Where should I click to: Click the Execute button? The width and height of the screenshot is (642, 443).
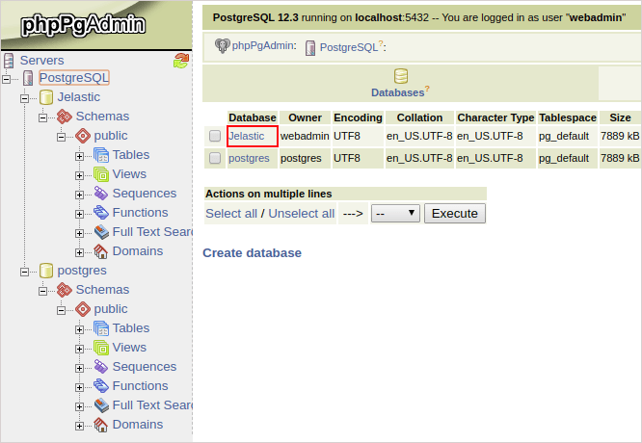tap(454, 214)
